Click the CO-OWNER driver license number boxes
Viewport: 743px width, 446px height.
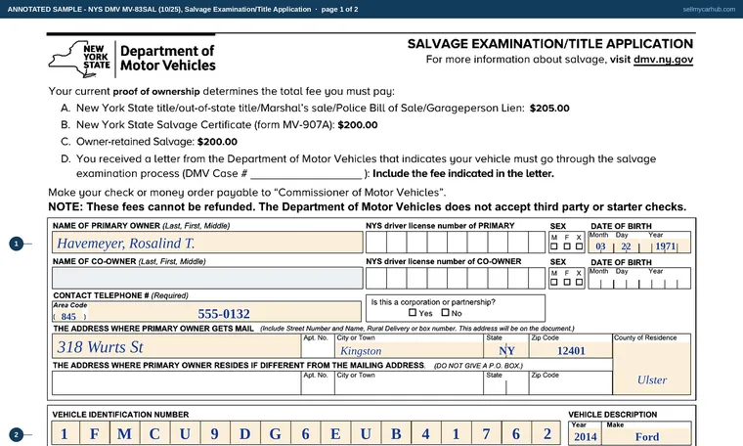coord(456,278)
